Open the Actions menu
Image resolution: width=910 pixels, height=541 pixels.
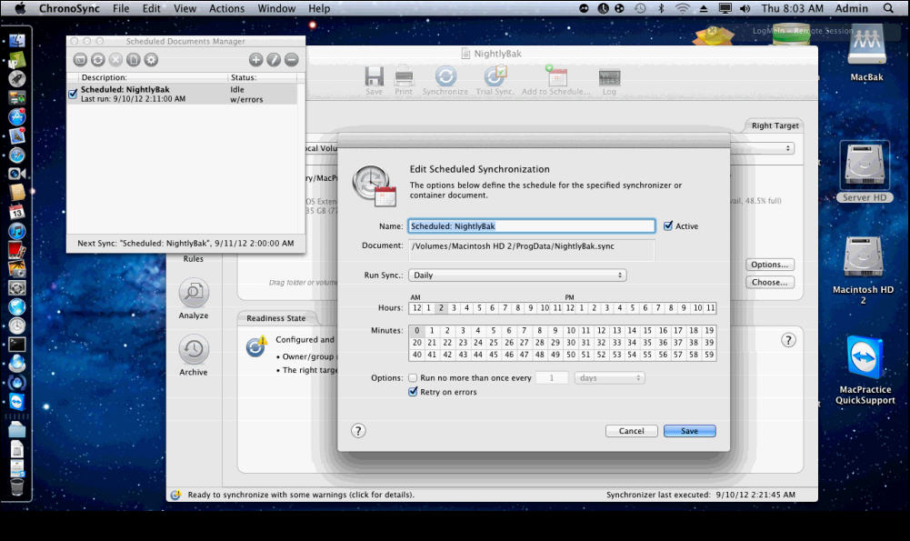coord(227,8)
